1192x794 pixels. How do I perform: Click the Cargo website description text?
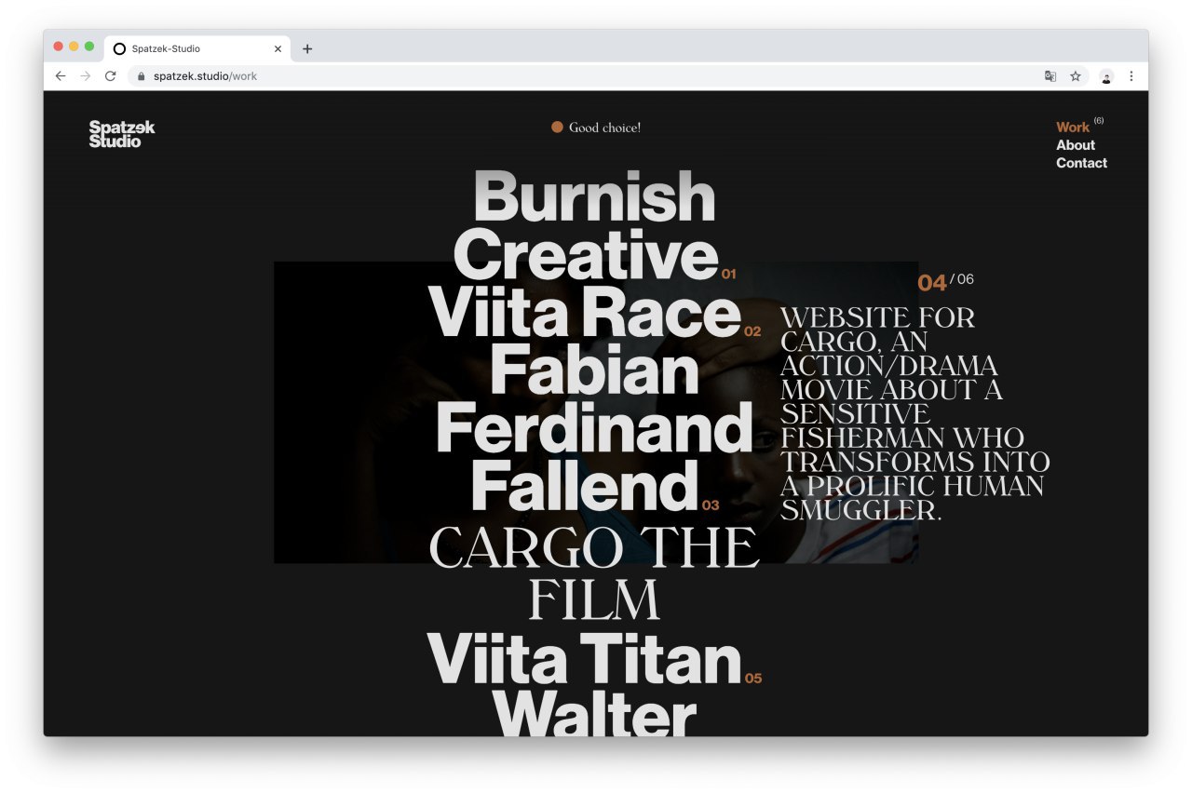(915, 413)
